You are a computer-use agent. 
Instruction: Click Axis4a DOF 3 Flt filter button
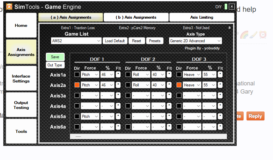click(x=220, y=106)
